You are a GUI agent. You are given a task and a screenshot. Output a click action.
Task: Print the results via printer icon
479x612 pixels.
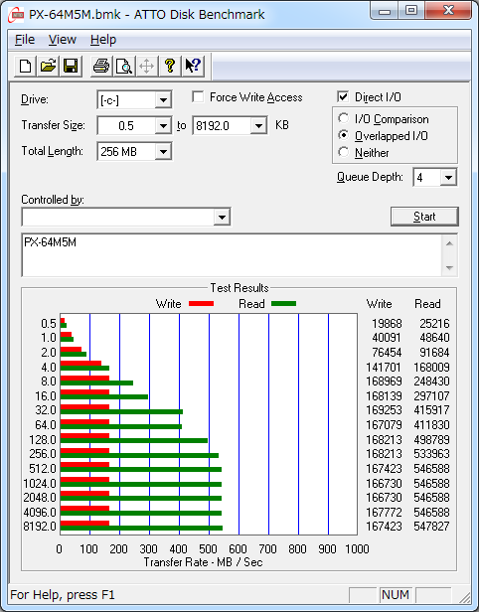[x=101, y=66]
